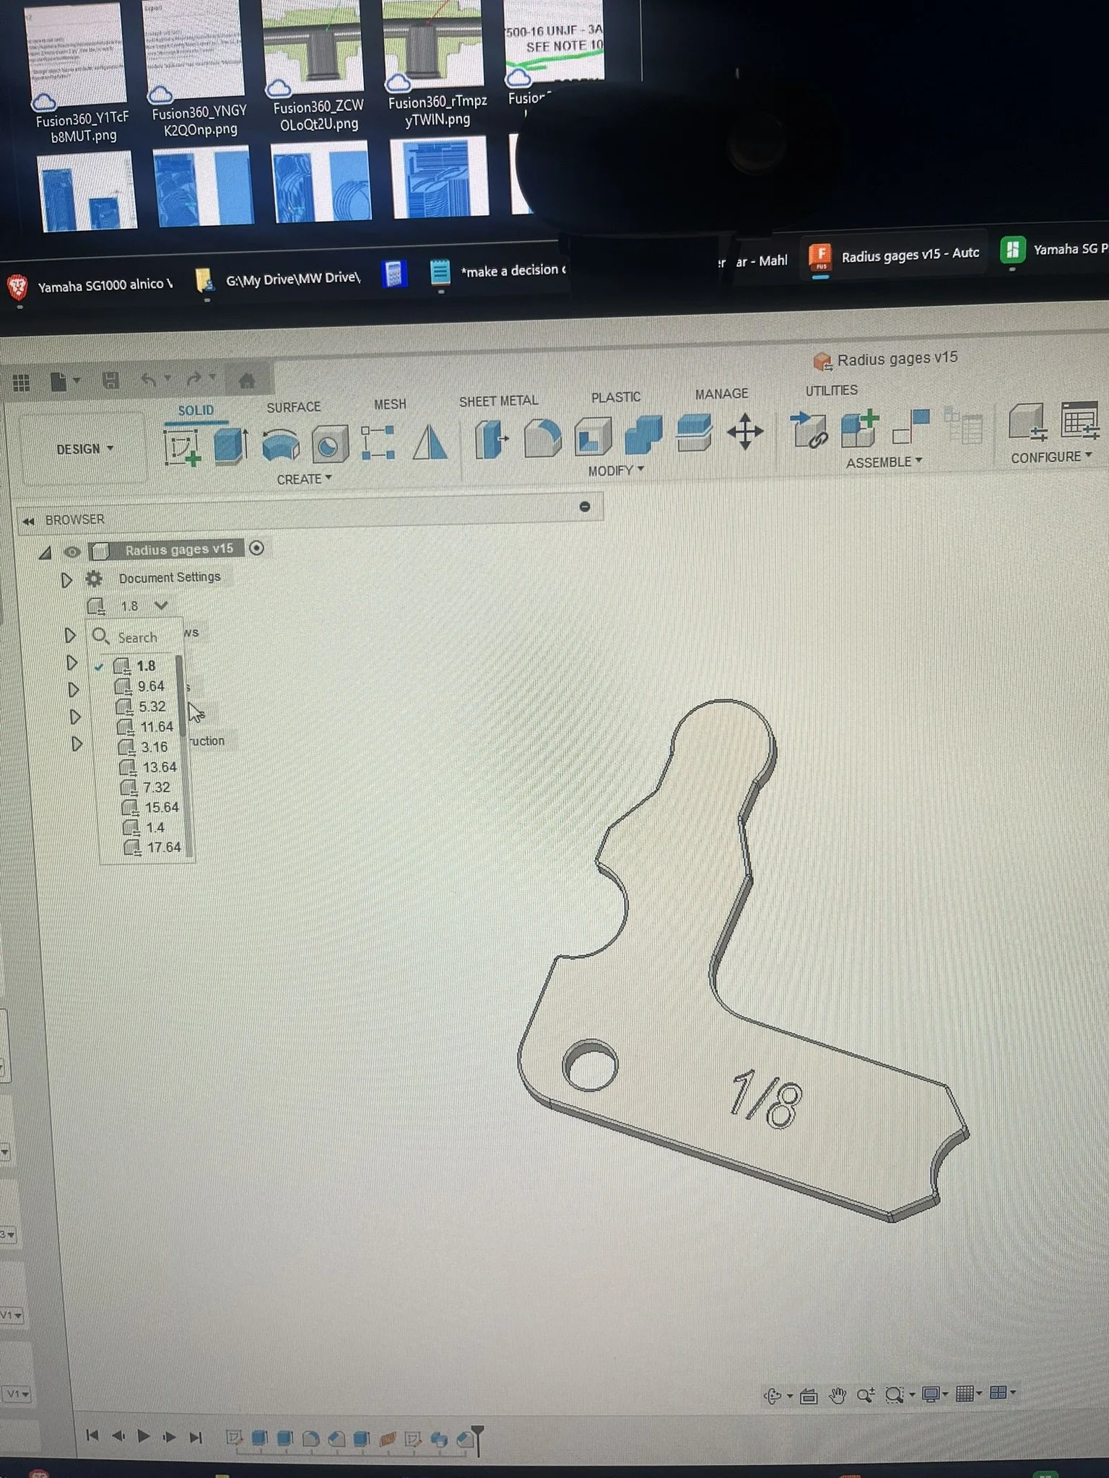Select the Press Pull tool
This screenshot has height=1478, width=1109.
pyautogui.click(x=491, y=440)
